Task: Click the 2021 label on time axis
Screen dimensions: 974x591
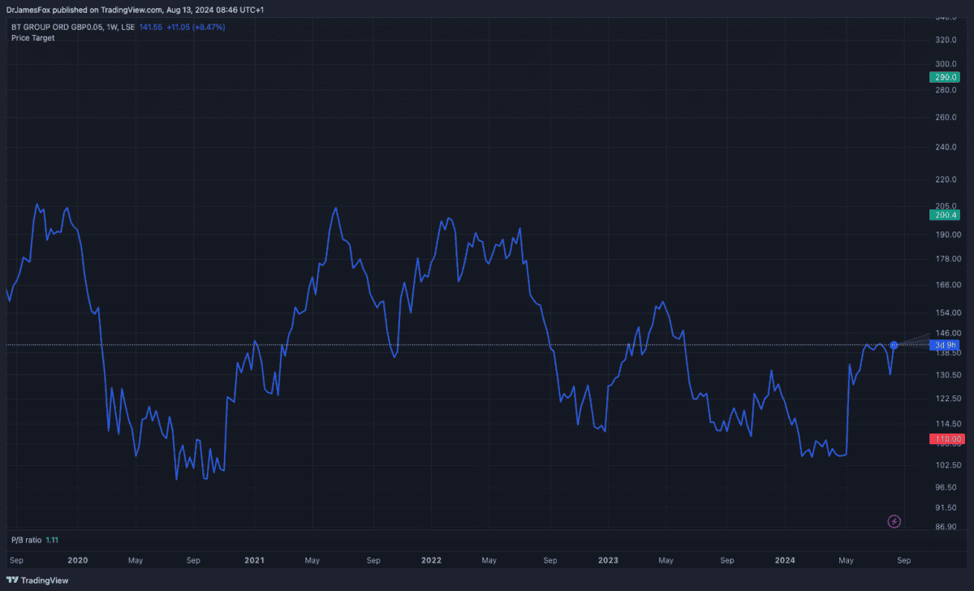Action: pyautogui.click(x=254, y=560)
